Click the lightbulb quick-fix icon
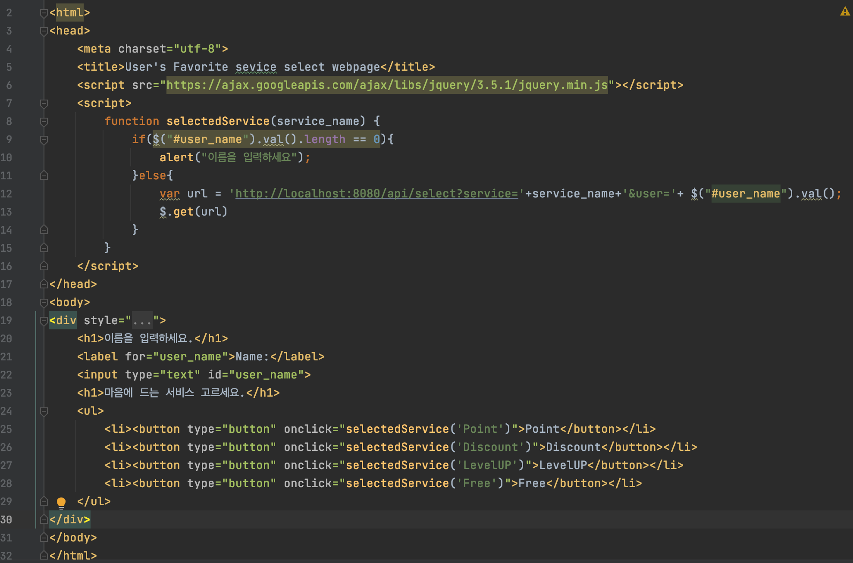Image resolution: width=853 pixels, height=563 pixels. click(61, 502)
